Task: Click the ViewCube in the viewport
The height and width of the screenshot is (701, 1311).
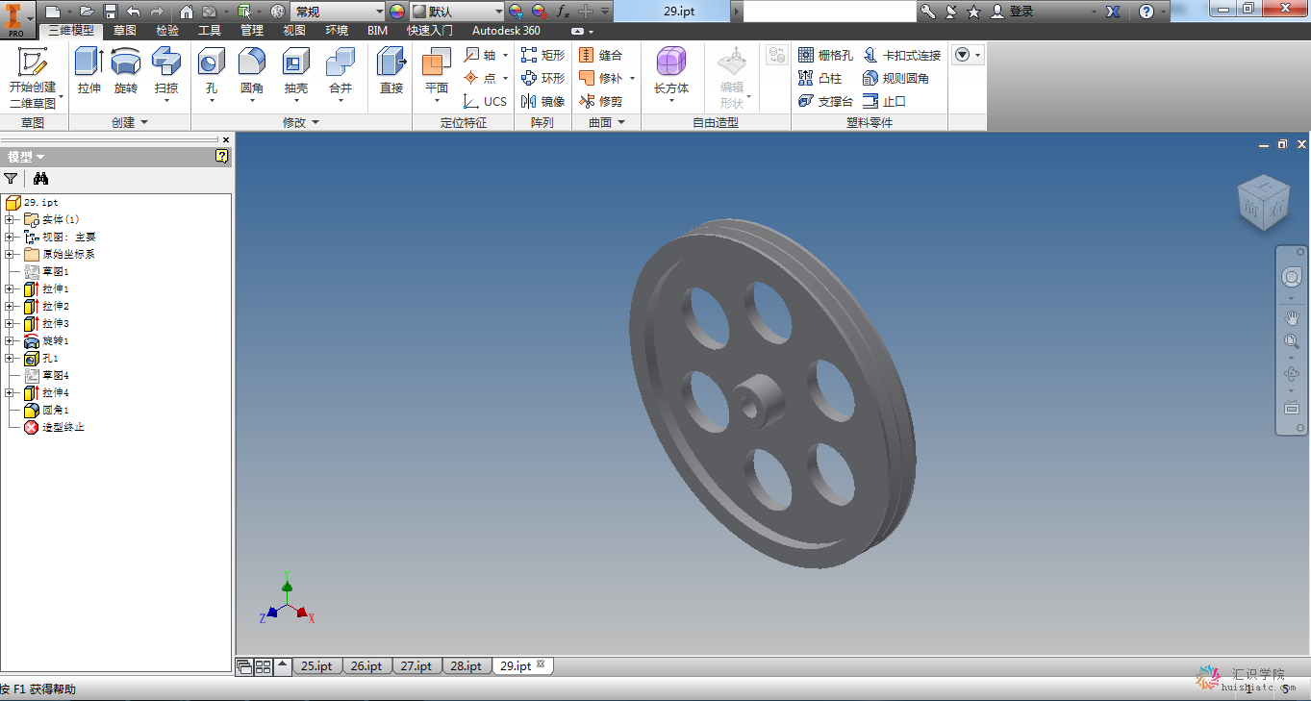Action: click(x=1262, y=203)
